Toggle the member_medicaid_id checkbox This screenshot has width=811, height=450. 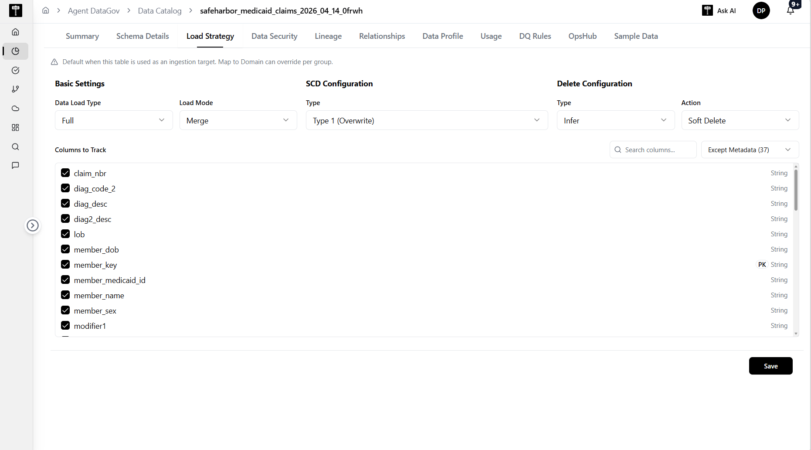click(x=65, y=280)
